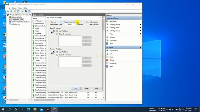200x112 pixels.
Task: Click the Up One Level toolbar icon
Action: (15, 11)
